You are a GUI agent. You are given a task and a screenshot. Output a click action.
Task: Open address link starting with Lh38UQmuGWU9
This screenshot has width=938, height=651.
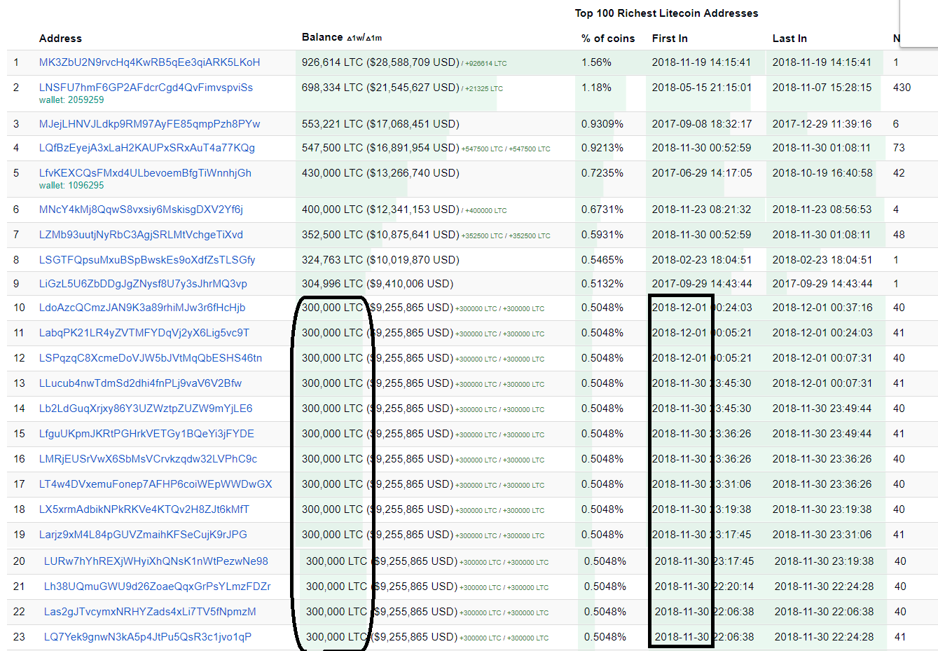coord(157,587)
